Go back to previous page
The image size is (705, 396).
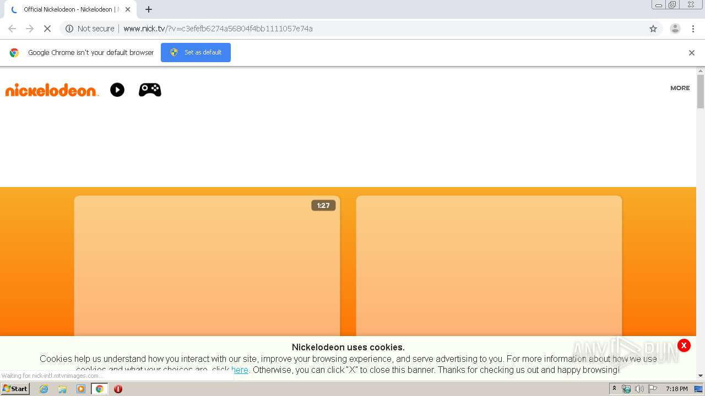12,29
